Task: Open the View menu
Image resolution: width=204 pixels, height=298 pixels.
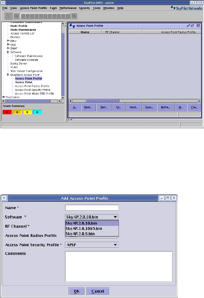Action: (13, 8)
